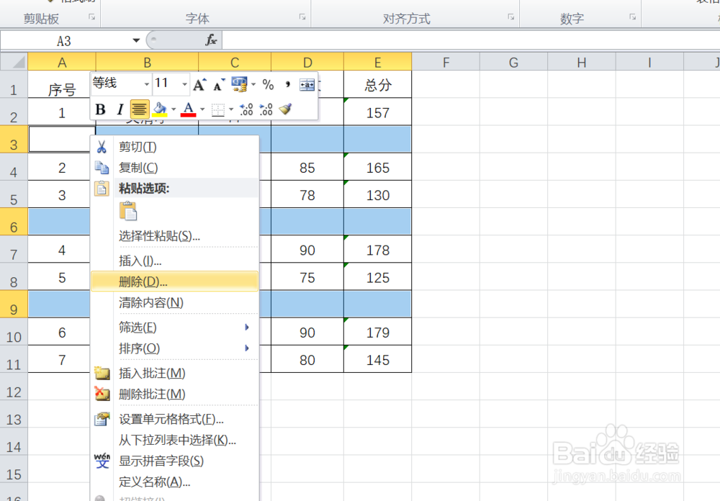This screenshot has width=720, height=501.
Task: Click the Merge and Center icon
Action: pos(307,84)
